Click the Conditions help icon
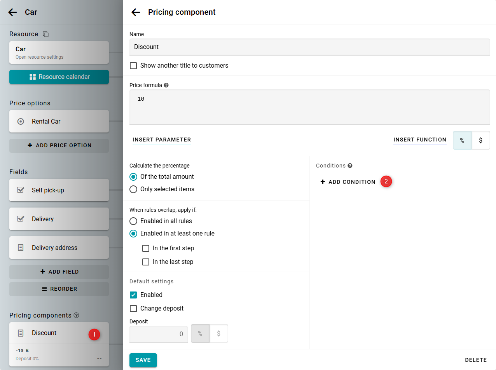The height and width of the screenshot is (370, 496). [x=350, y=166]
